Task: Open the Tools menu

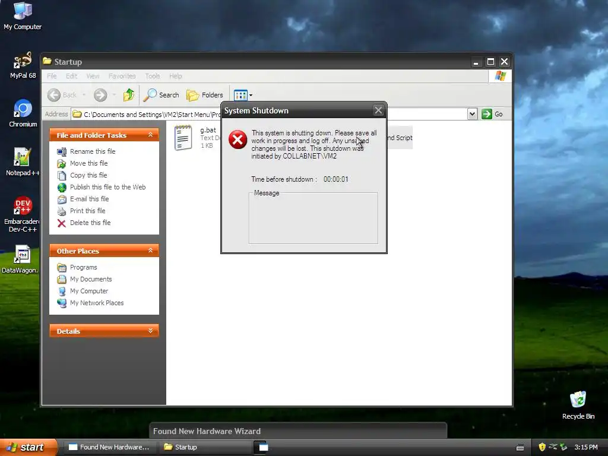Action: 153,76
